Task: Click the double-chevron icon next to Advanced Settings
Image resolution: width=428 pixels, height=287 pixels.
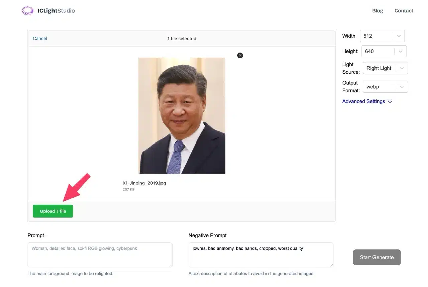Action: click(390, 101)
